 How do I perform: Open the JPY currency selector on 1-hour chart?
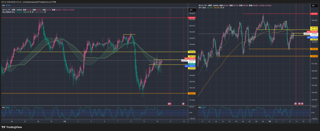[x=191, y=10]
